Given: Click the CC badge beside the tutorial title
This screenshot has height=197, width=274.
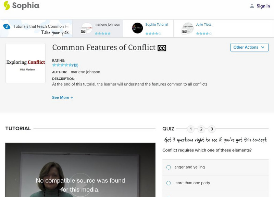Looking at the screenshot, I should pos(162,47).
